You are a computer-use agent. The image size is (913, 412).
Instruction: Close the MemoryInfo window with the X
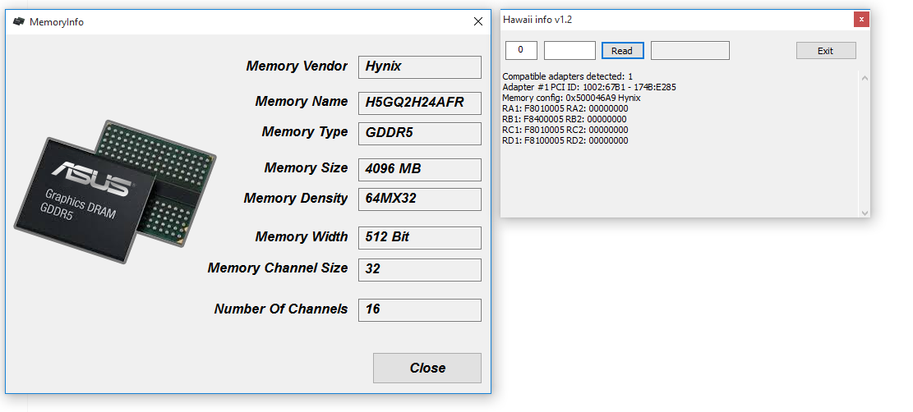tap(478, 22)
